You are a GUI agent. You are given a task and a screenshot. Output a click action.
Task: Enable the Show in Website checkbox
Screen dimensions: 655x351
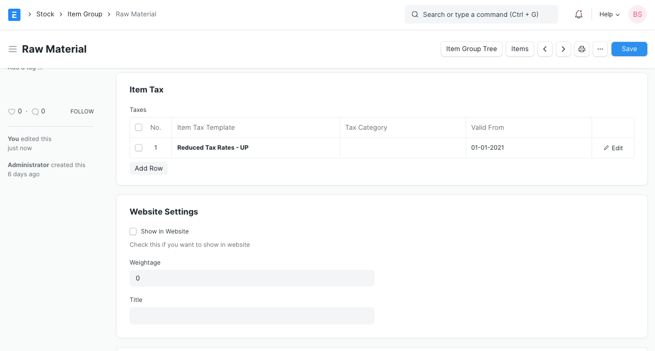[x=133, y=231]
